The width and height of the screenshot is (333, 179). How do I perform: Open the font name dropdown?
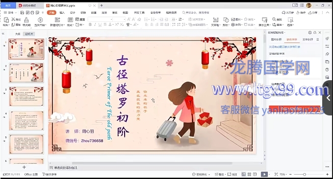tap(100, 19)
